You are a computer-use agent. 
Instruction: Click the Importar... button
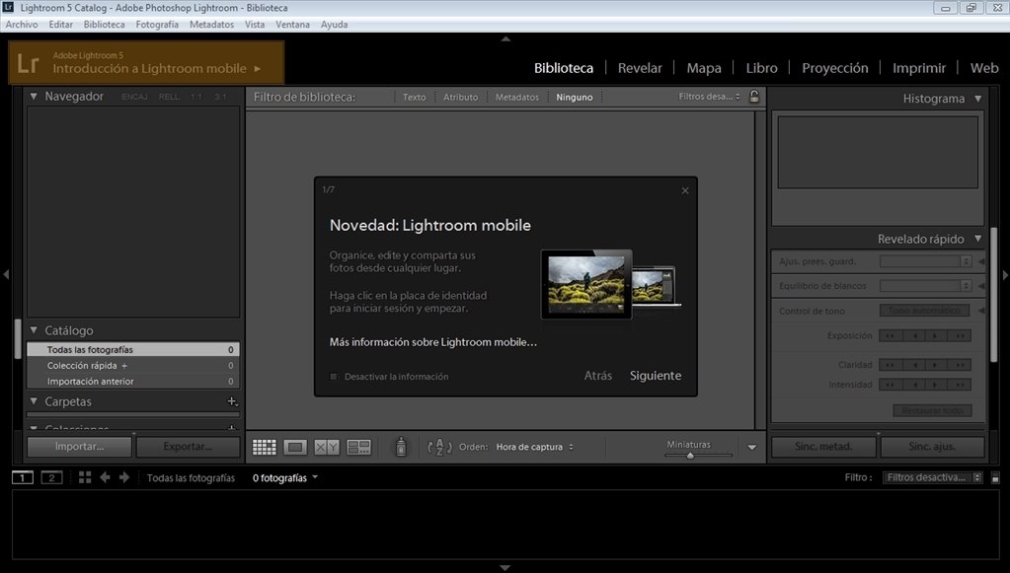tap(79, 447)
